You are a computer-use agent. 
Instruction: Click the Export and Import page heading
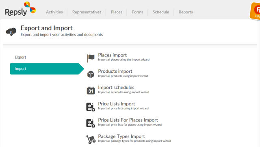[47, 28]
